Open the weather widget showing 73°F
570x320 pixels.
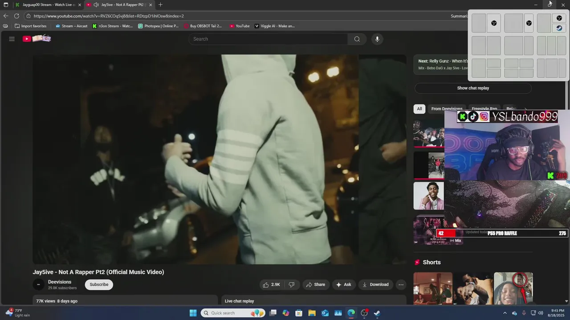(x=18, y=313)
